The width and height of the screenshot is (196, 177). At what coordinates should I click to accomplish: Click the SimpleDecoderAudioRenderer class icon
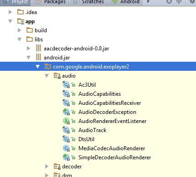click(x=66, y=157)
